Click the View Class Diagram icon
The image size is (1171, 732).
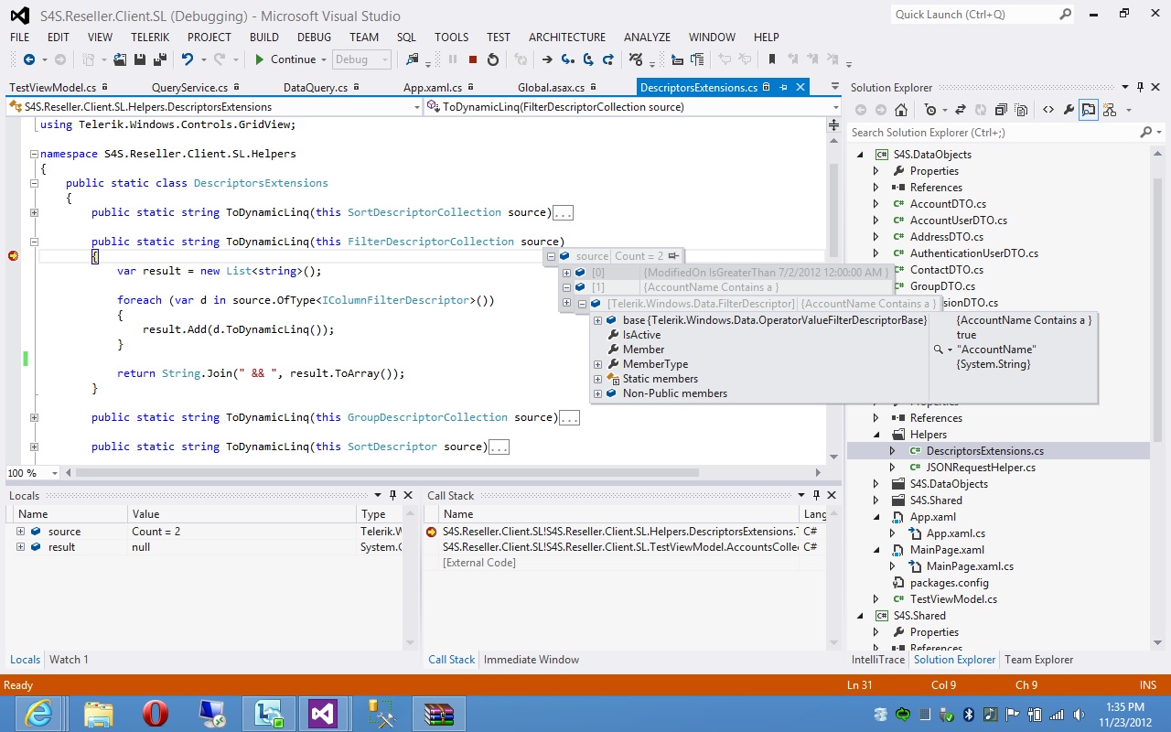(x=1110, y=110)
